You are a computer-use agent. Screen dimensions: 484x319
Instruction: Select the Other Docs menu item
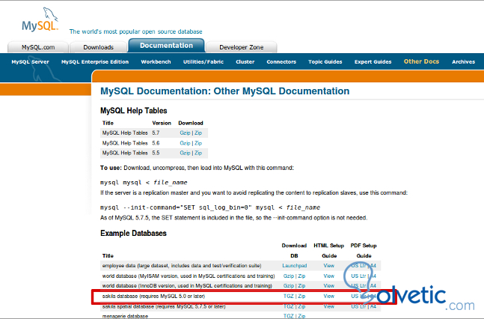tap(421, 61)
